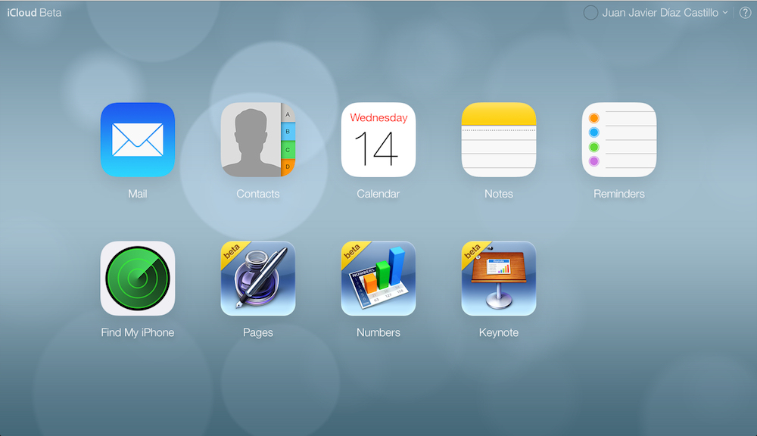Screen dimensions: 757x436
Task: Click the user avatar circle
Action: click(x=590, y=12)
